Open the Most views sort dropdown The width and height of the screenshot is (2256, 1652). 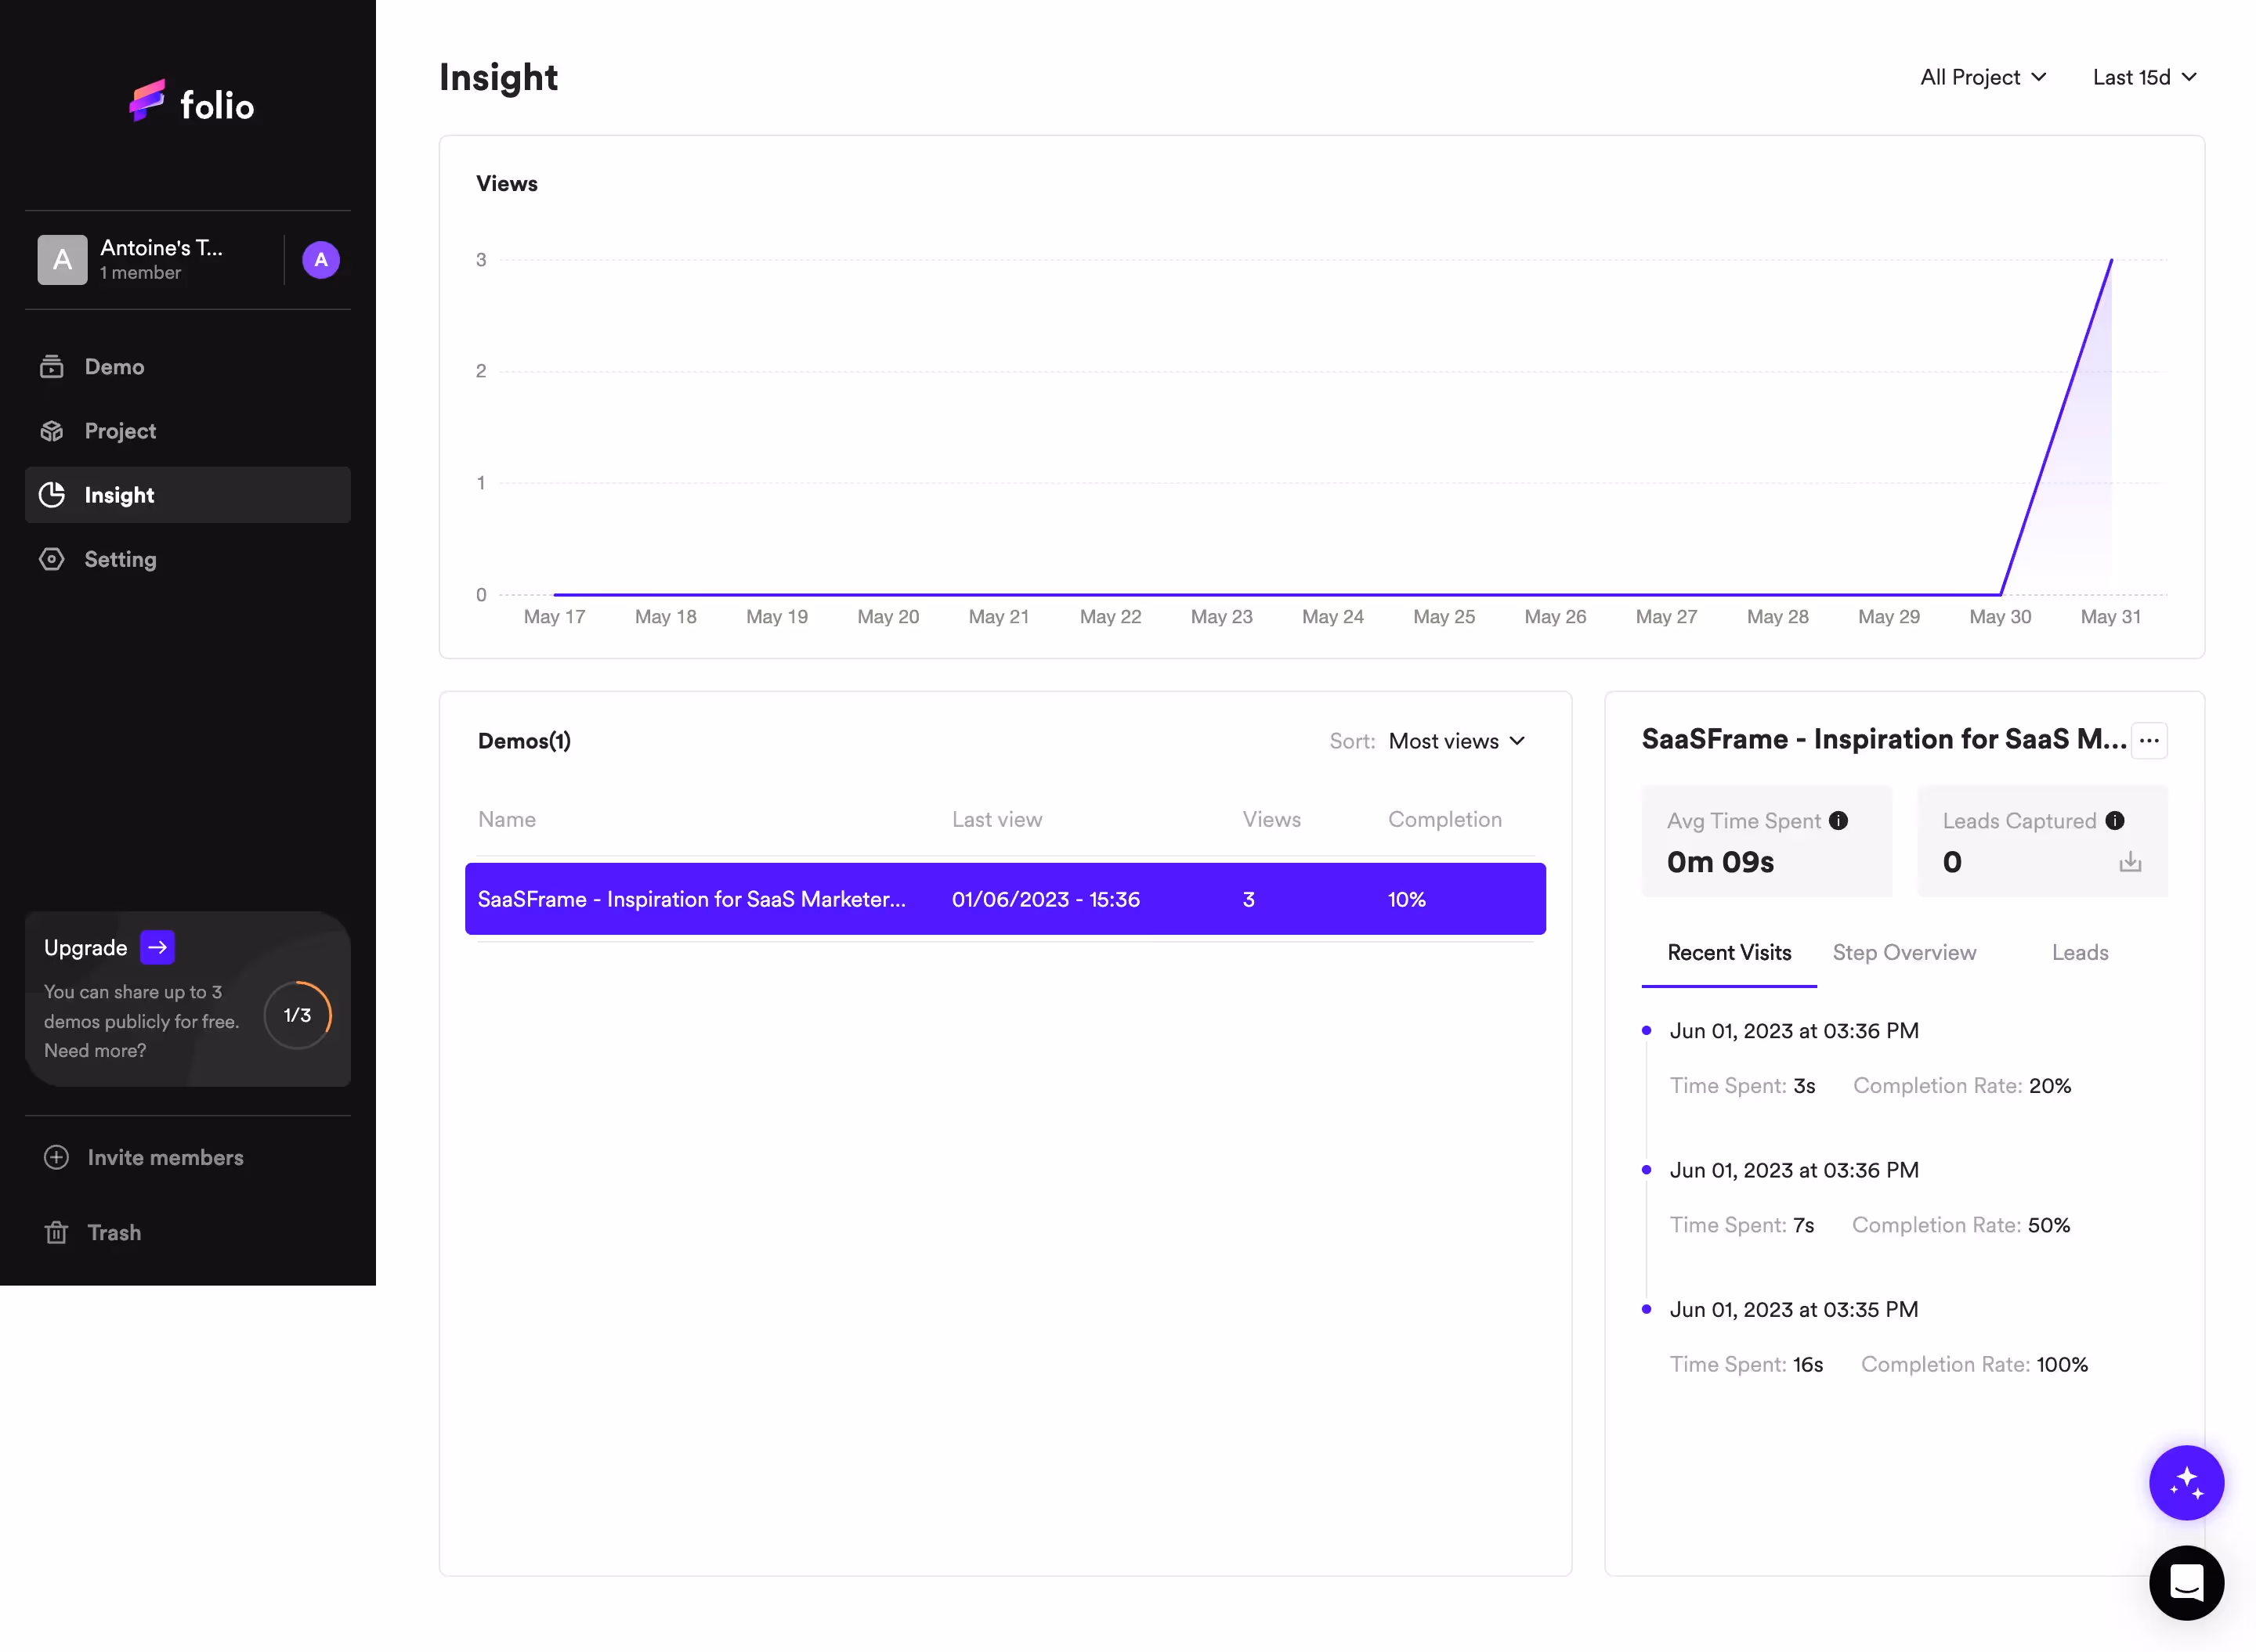tap(1455, 741)
